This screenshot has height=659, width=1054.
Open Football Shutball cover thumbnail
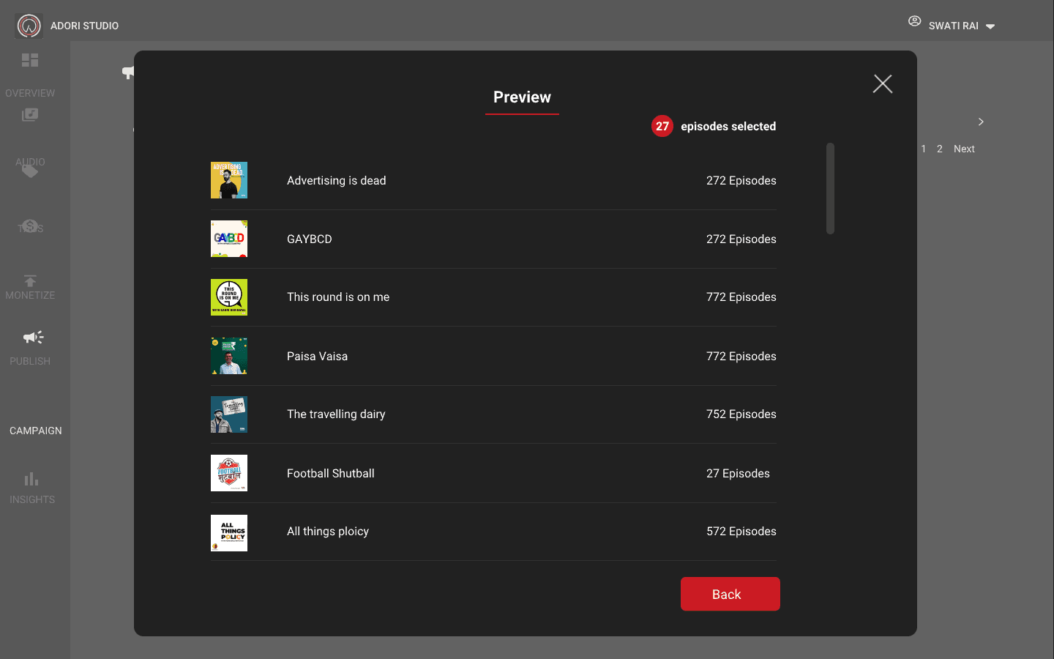[x=229, y=473]
